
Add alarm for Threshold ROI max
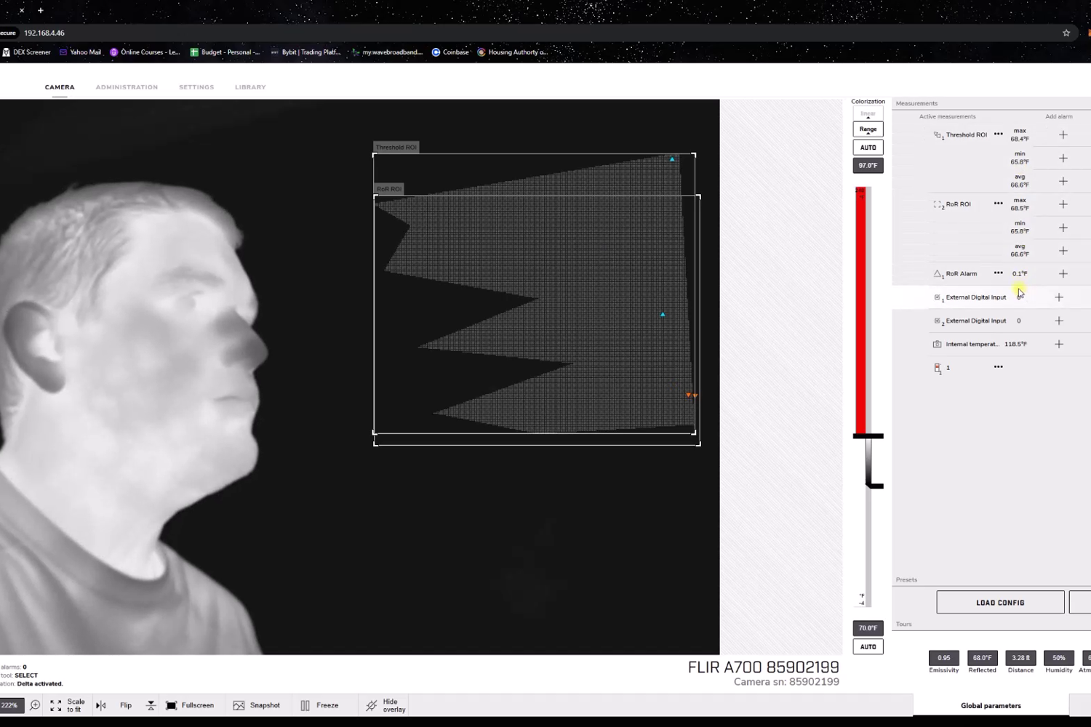tap(1063, 135)
